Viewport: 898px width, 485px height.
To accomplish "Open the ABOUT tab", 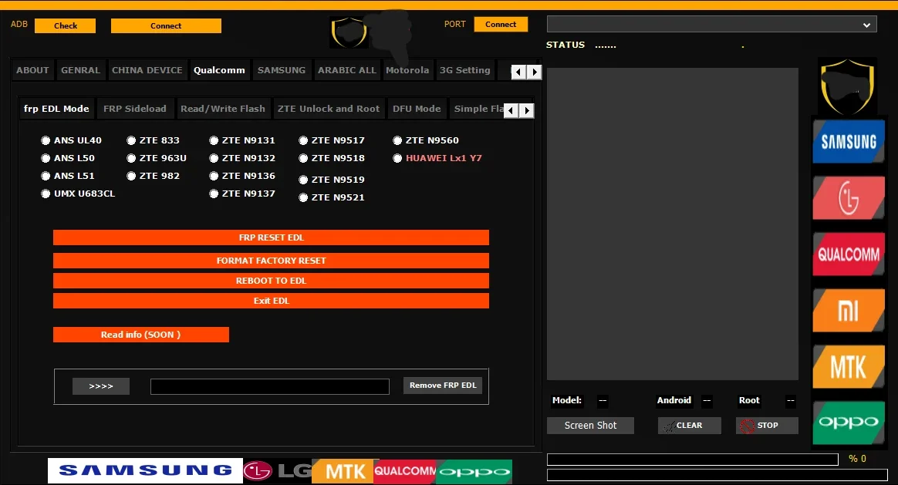I will coord(32,70).
